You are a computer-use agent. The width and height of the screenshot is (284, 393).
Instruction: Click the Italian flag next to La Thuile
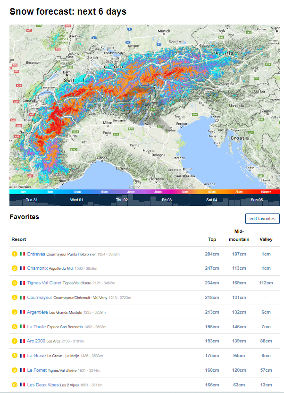[x=22, y=326]
